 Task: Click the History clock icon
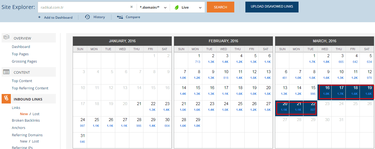point(87,17)
